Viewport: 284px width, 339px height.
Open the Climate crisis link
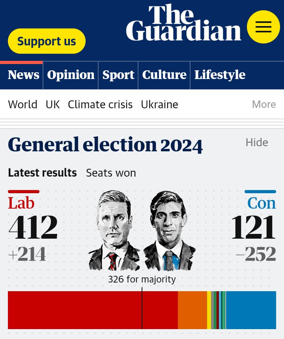(x=100, y=104)
